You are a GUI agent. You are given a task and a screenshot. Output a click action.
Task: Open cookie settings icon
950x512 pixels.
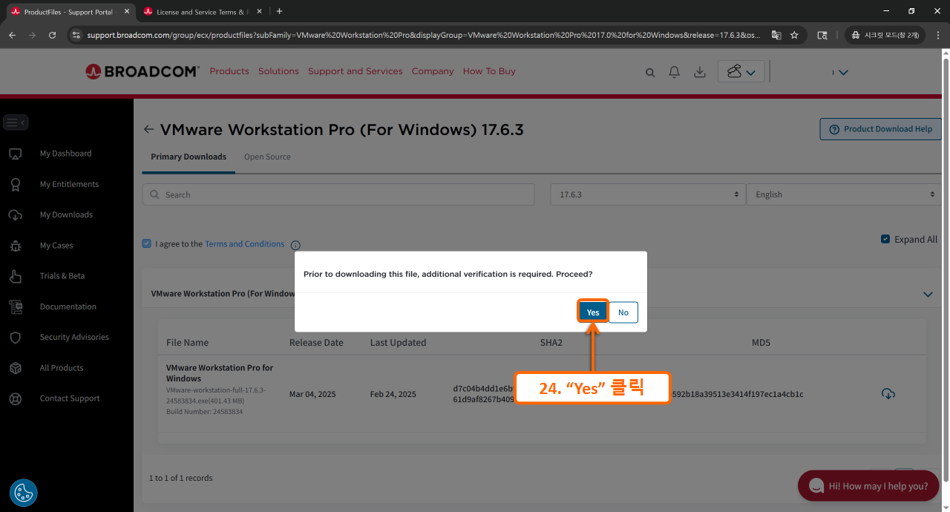point(24,493)
